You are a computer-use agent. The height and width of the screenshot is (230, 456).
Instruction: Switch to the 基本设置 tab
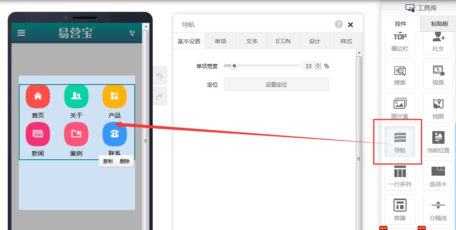point(189,41)
